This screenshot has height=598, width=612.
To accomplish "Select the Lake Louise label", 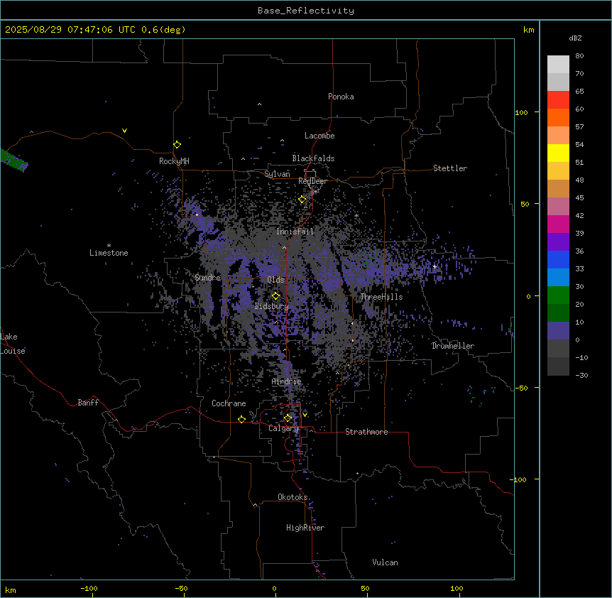I will [13, 344].
